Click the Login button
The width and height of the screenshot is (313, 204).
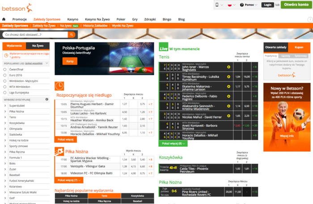click(267, 5)
